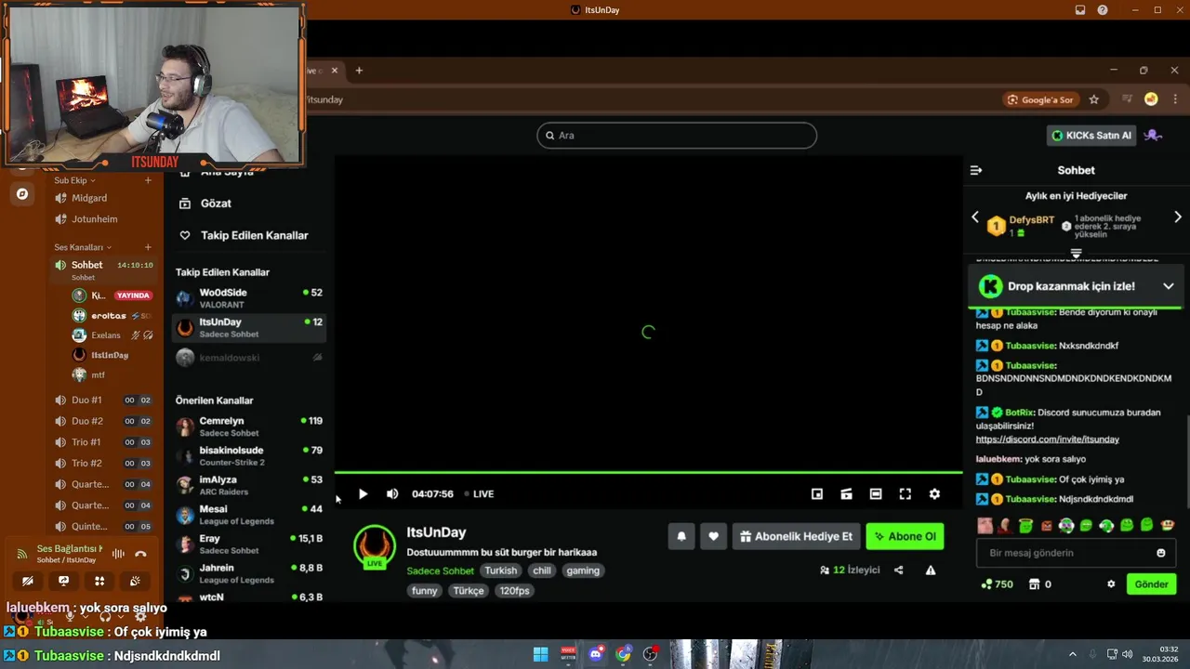Screen dimensions: 1190x669
Task: Open the Cemrelyn recommended channel
Action: pos(247,426)
